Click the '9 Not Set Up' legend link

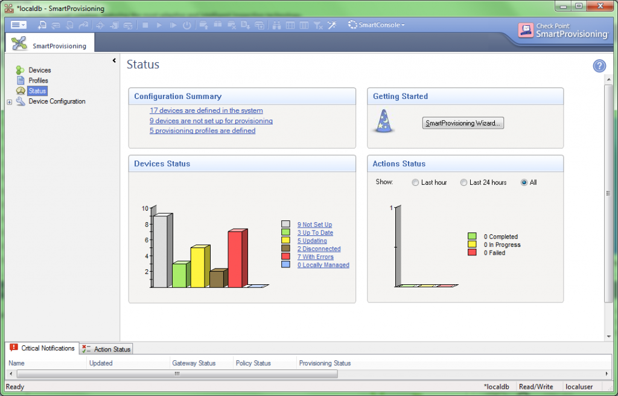click(x=314, y=225)
